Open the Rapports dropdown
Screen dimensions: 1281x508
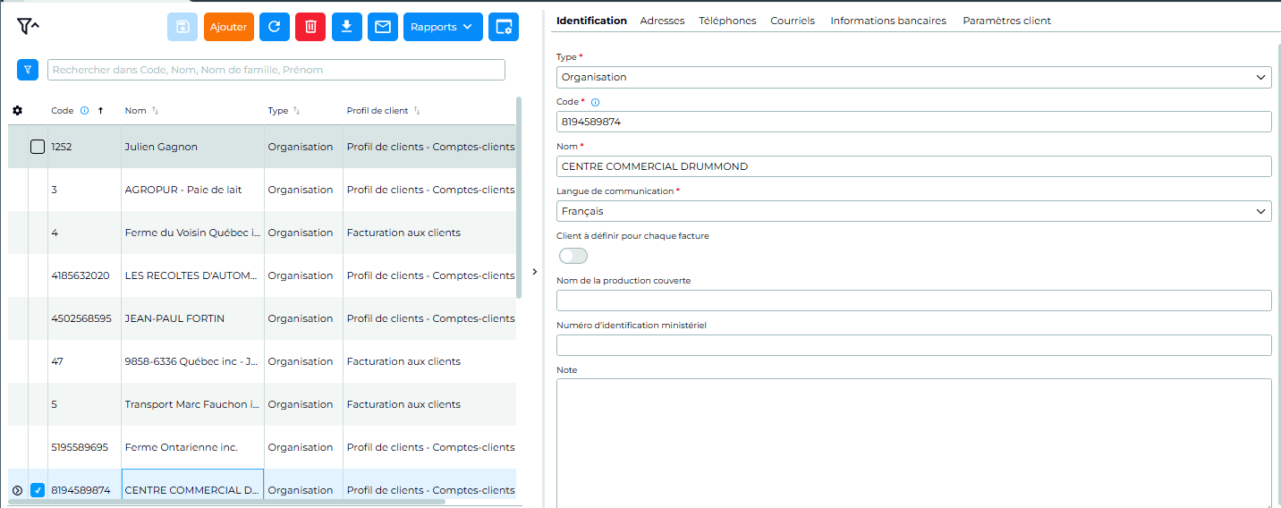(x=443, y=27)
